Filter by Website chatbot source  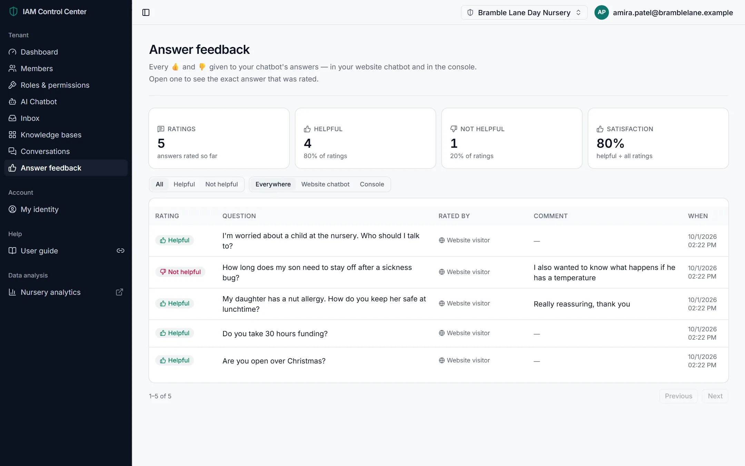coord(325,184)
